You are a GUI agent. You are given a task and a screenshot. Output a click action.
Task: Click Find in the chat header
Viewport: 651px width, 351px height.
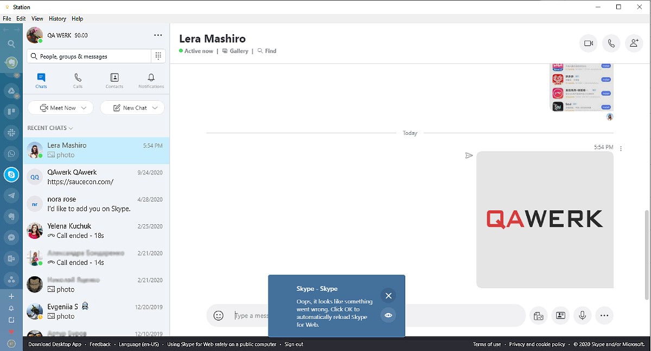click(x=267, y=51)
